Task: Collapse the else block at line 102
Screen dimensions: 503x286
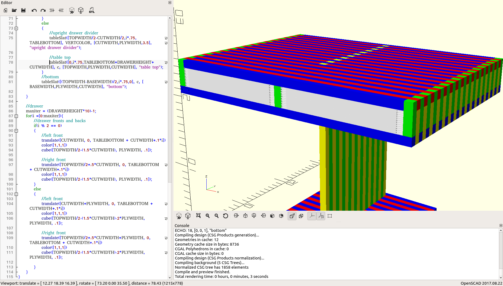Action: point(16,194)
